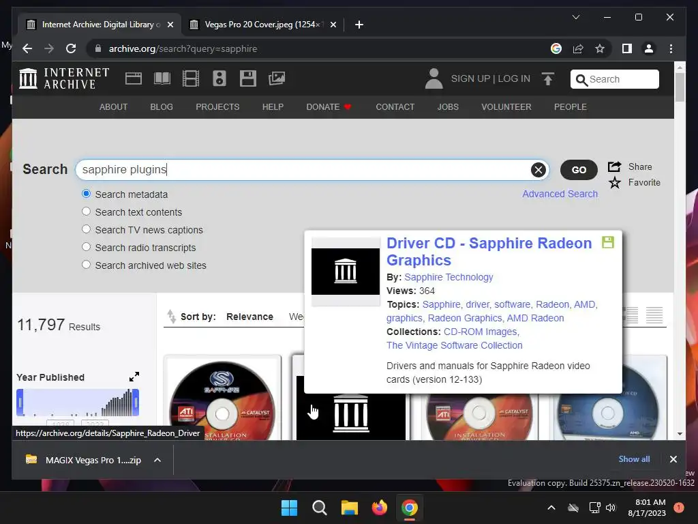Reload the page
This screenshot has height=524, width=698.
71,48
